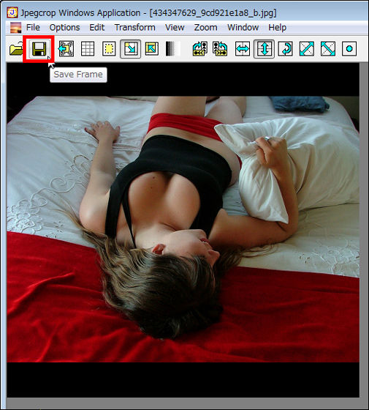Select the flip horizontal double-arrow icon
Image resolution: width=369 pixels, height=410 pixels.
point(243,49)
